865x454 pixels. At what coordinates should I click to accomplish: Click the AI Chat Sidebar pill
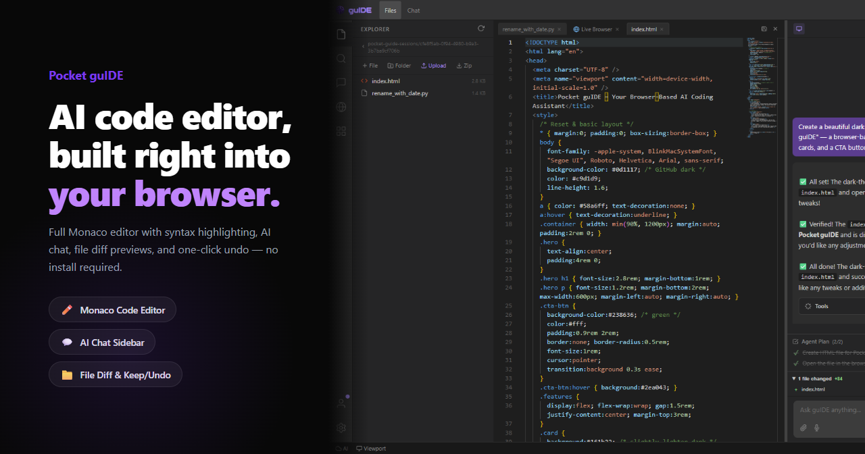pos(102,343)
